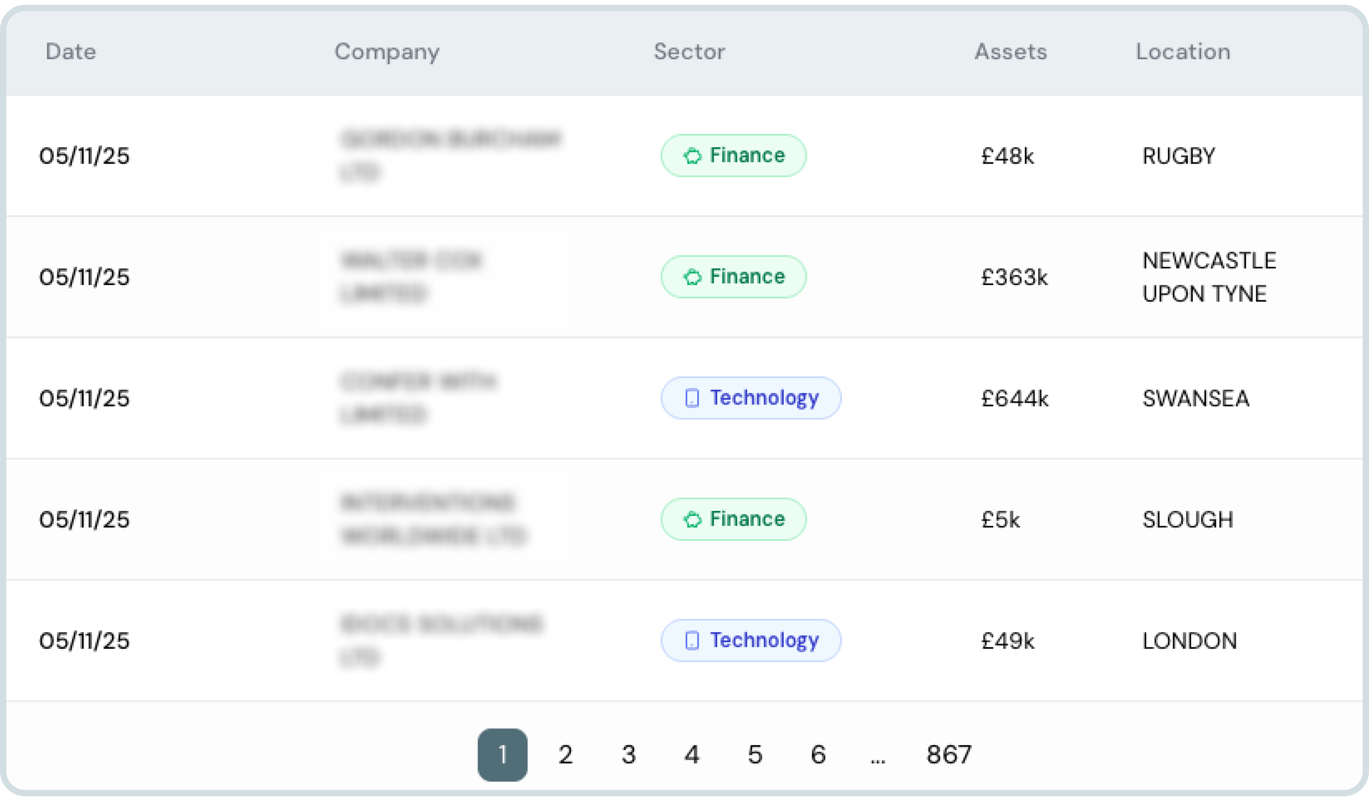Click the Finance icon in the Slough row

692,519
